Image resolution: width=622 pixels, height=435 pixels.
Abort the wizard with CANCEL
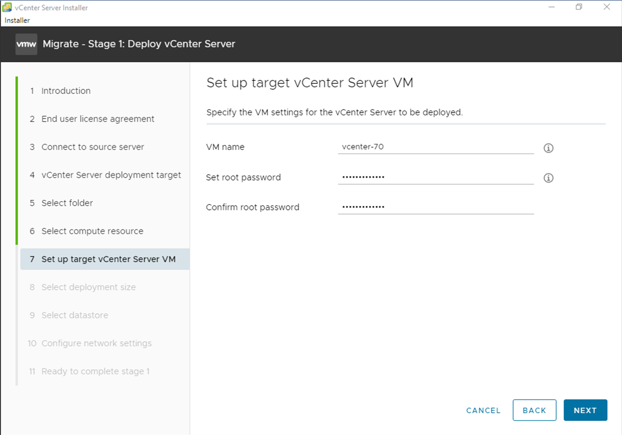tap(483, 411)
